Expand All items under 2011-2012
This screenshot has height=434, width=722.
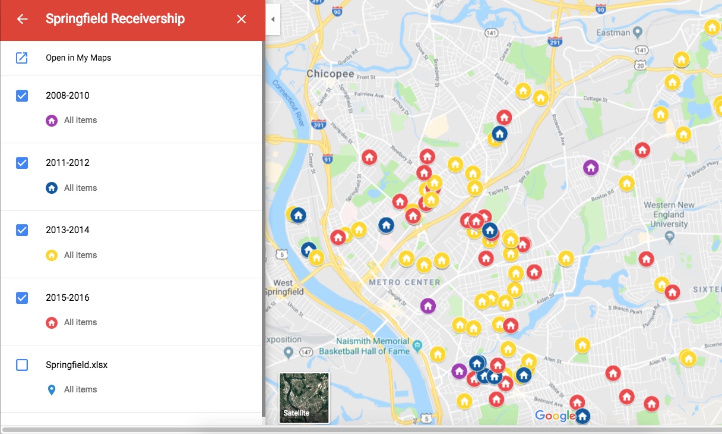pos(80,188)
